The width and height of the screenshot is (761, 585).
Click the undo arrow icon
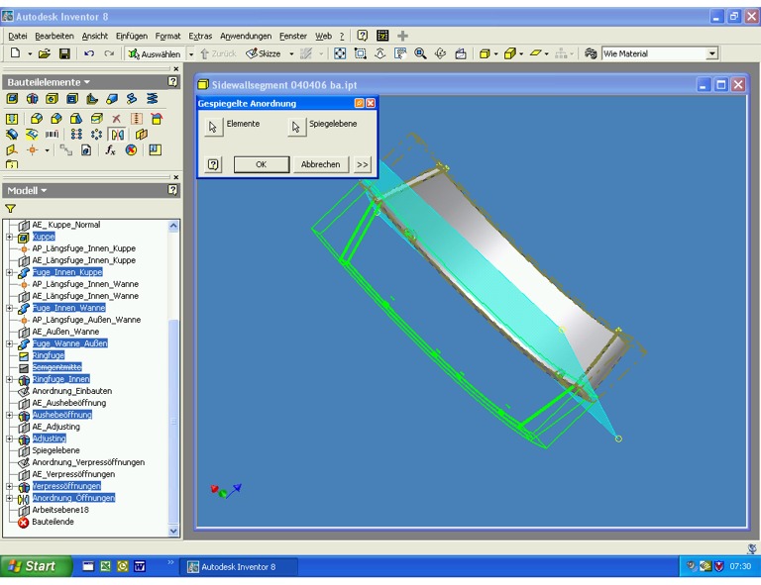pos(89,53)
